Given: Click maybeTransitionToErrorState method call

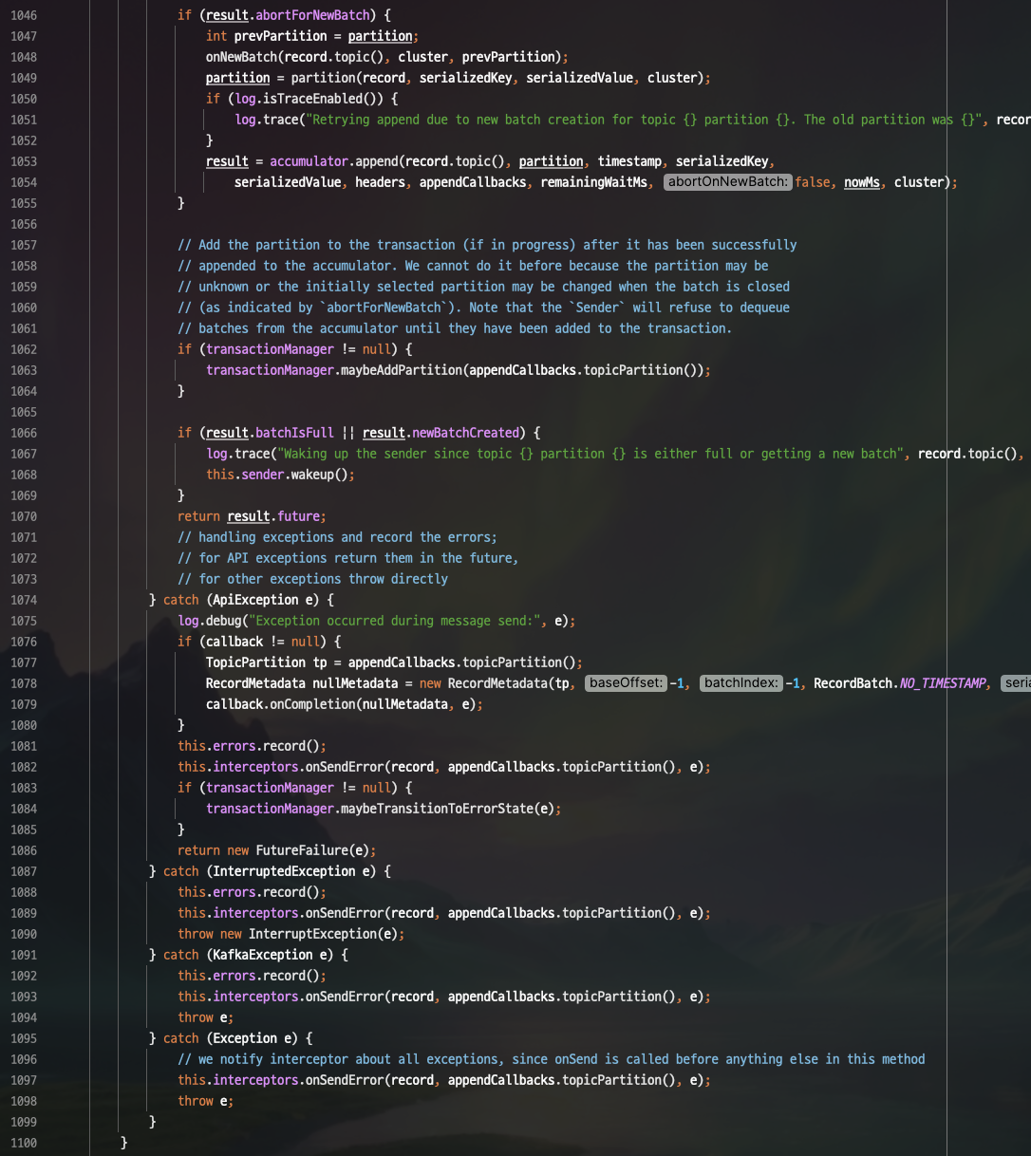Looking at the screenshot, I should [x=437, y=809].
